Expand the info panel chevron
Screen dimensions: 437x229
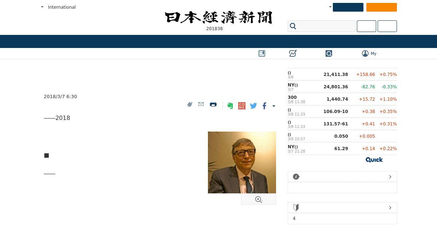tap(390, 177)
